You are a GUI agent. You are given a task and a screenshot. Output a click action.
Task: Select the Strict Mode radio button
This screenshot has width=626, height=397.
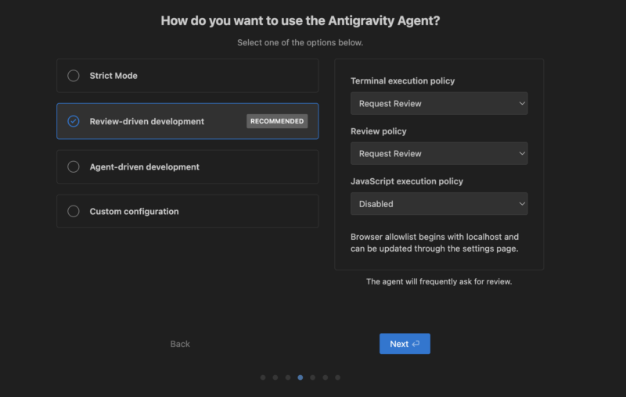[74, 76]
